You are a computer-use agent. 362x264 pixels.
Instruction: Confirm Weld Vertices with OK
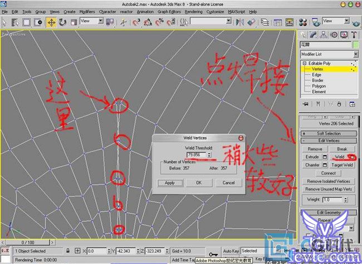tap(199, 183)
